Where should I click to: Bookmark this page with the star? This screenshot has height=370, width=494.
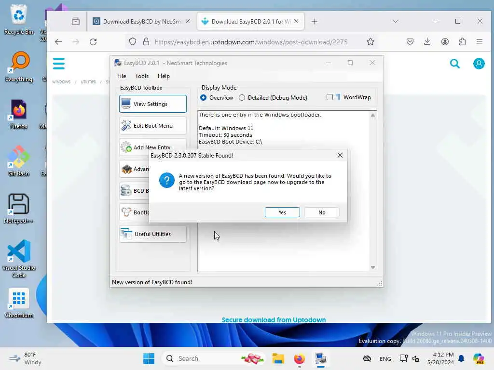[370, 41]
